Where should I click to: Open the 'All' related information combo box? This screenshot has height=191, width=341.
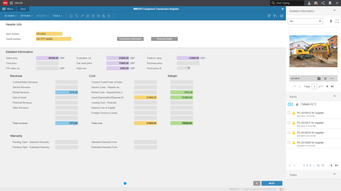pyautogui.click(x=305, y=21)
